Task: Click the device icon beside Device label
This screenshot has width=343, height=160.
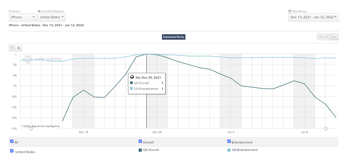Action: [x=10, y=11]
